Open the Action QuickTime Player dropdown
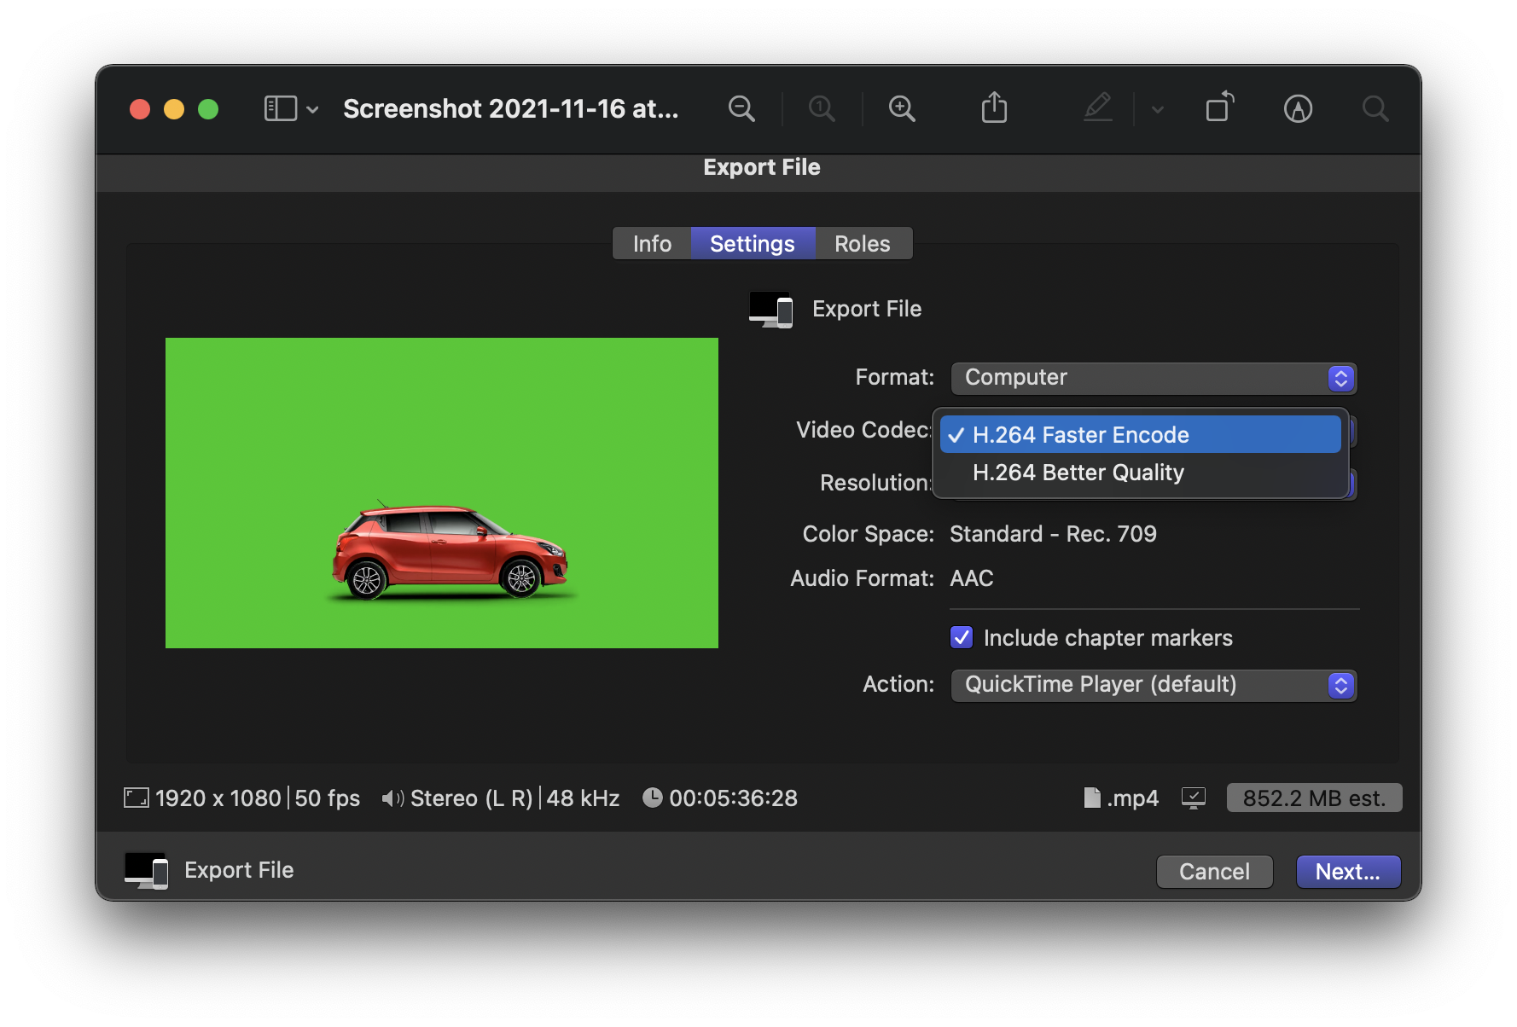The height and width of the screenshot is (1027, 1517). pyautogui.click(x=1153, y=685)
